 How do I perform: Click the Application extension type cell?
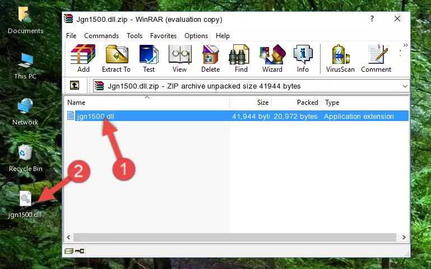359,116
